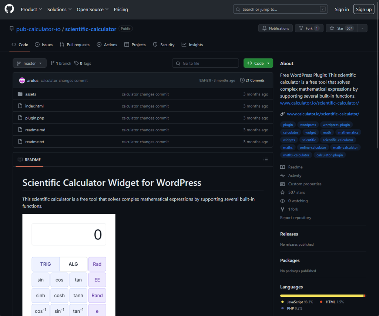Open the Insights tab

click(x=192, y=45)
